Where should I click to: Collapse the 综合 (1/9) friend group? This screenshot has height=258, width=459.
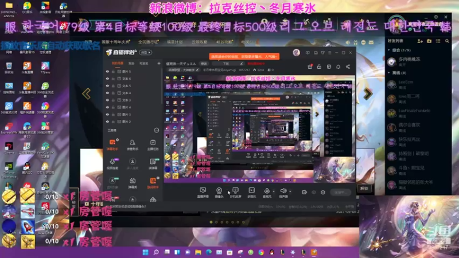(x=389, y=50)
